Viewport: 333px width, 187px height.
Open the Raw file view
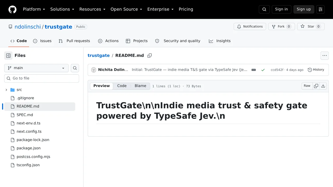click(x=307, y=86)
